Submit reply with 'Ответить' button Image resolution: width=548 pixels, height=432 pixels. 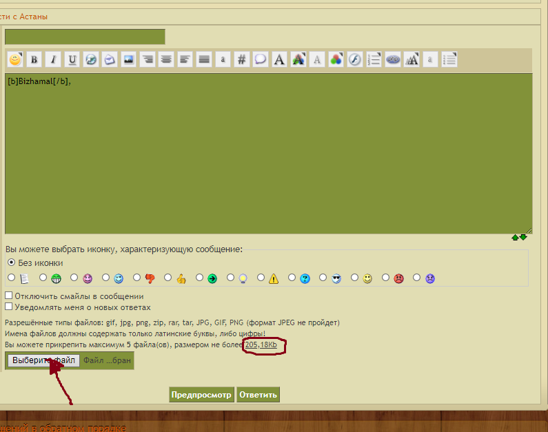point(258,395)
